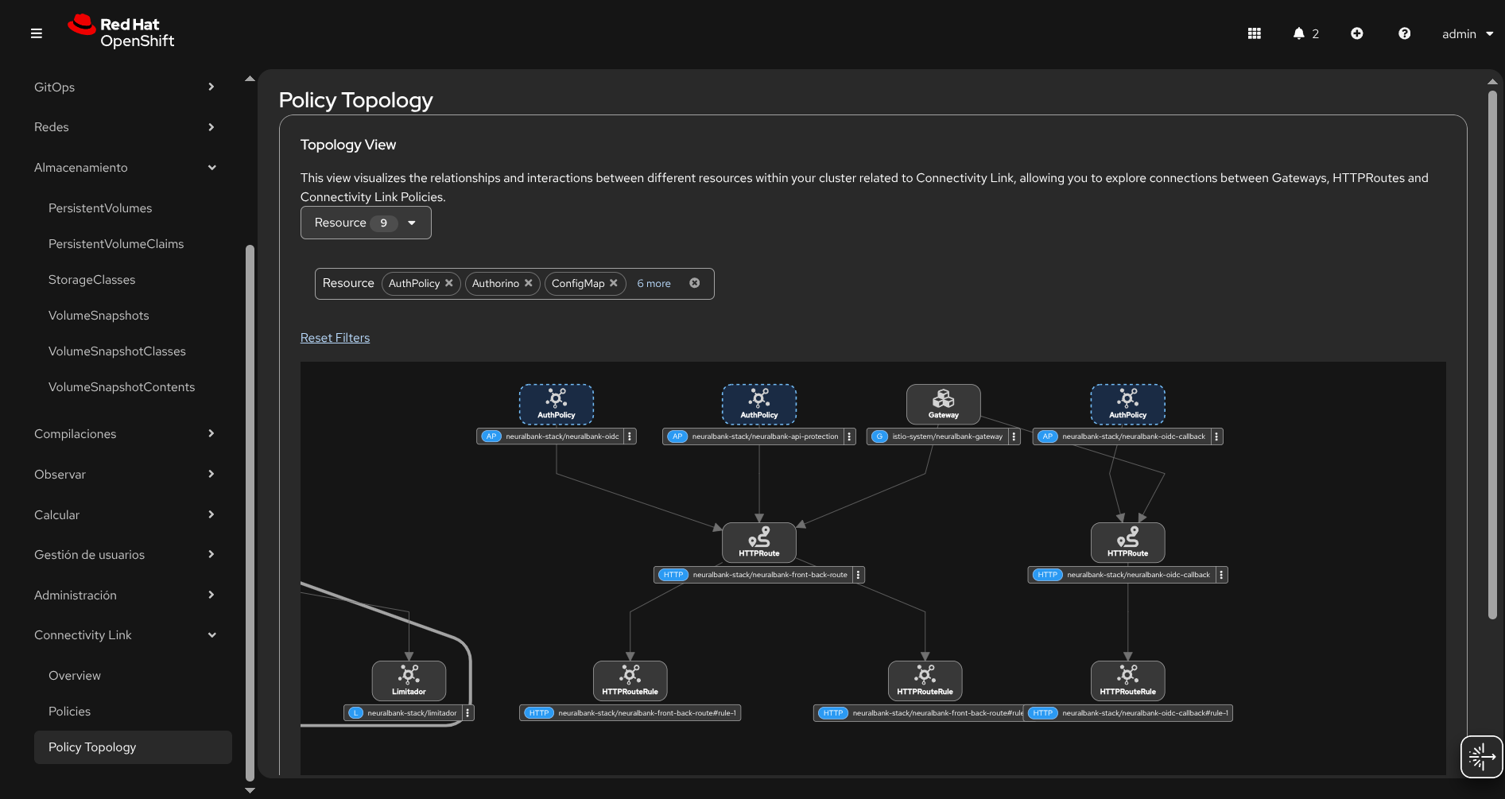
Task: Select the neuralbank-front-back-route HTTPRoute node
Action: (759, 542)
